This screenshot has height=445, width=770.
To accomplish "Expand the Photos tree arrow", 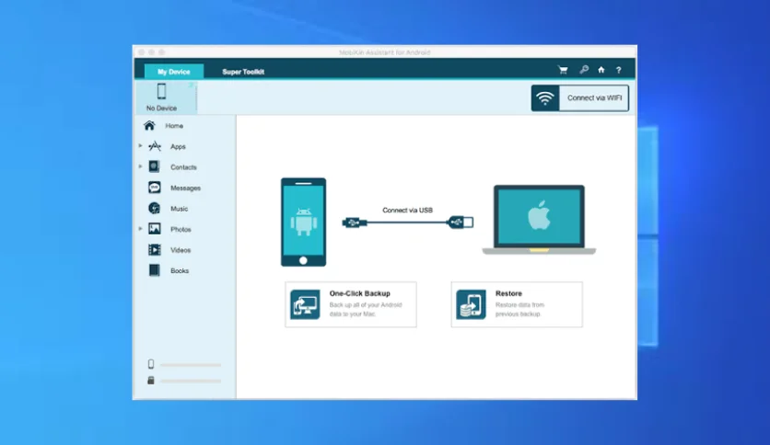I will 140,229.
